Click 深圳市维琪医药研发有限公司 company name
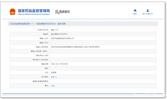Viewport: 167px width, 99px height. coord(62,38)
